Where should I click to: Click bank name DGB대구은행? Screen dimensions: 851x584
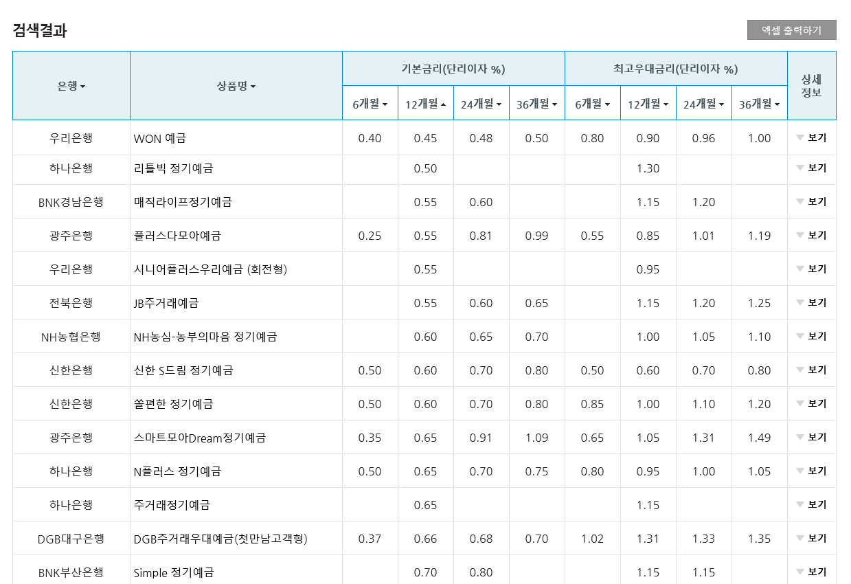click(71, 539)
